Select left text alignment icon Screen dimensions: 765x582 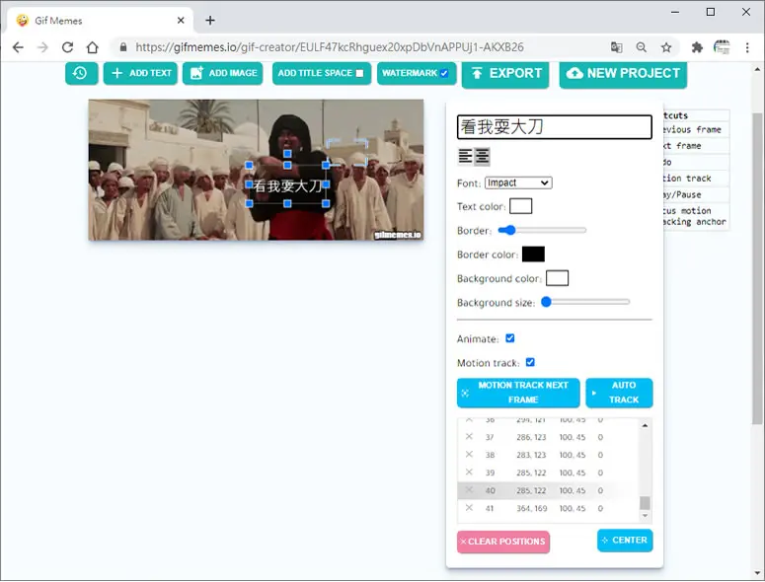tap(465, 157)
